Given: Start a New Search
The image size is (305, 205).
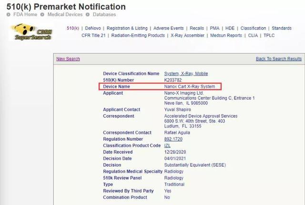Looking at the screenshot, I should (68, 59).
